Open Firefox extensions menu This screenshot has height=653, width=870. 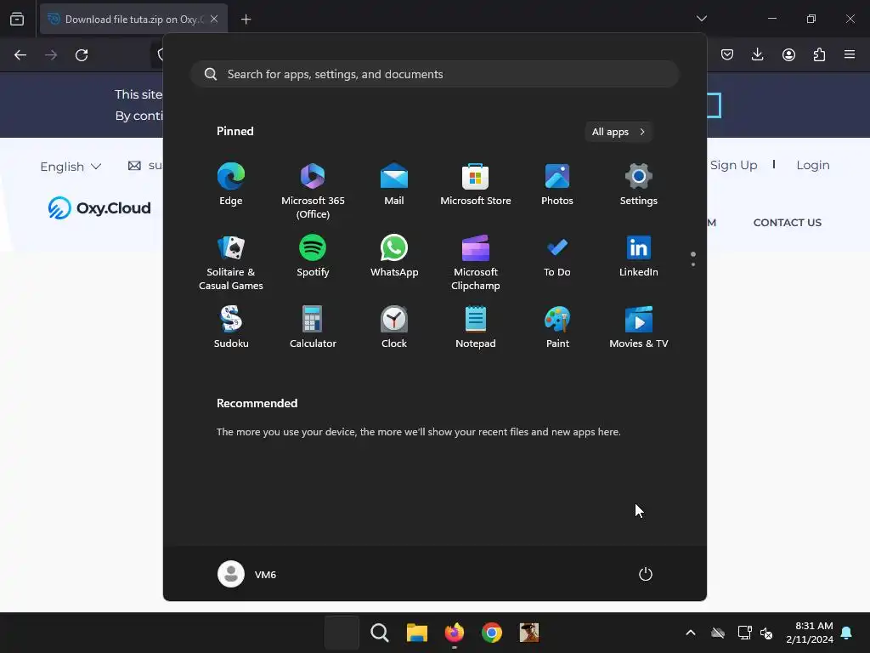[819, 54]
